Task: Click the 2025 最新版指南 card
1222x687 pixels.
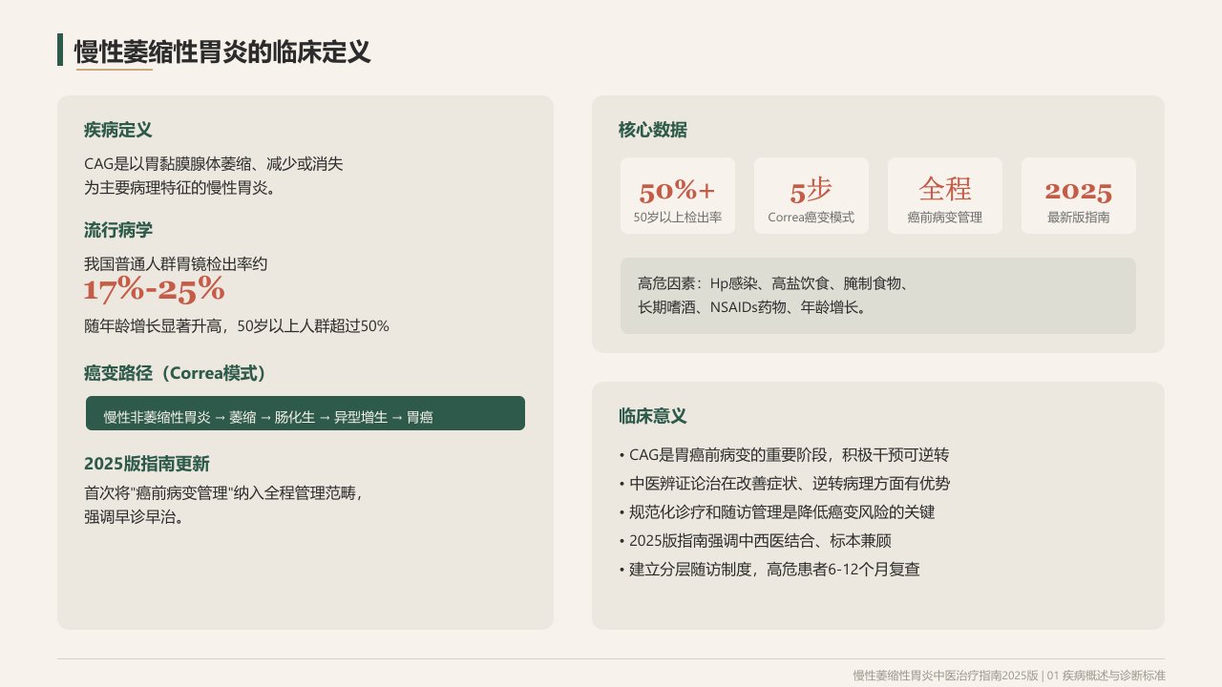Action: [1079, 196]
